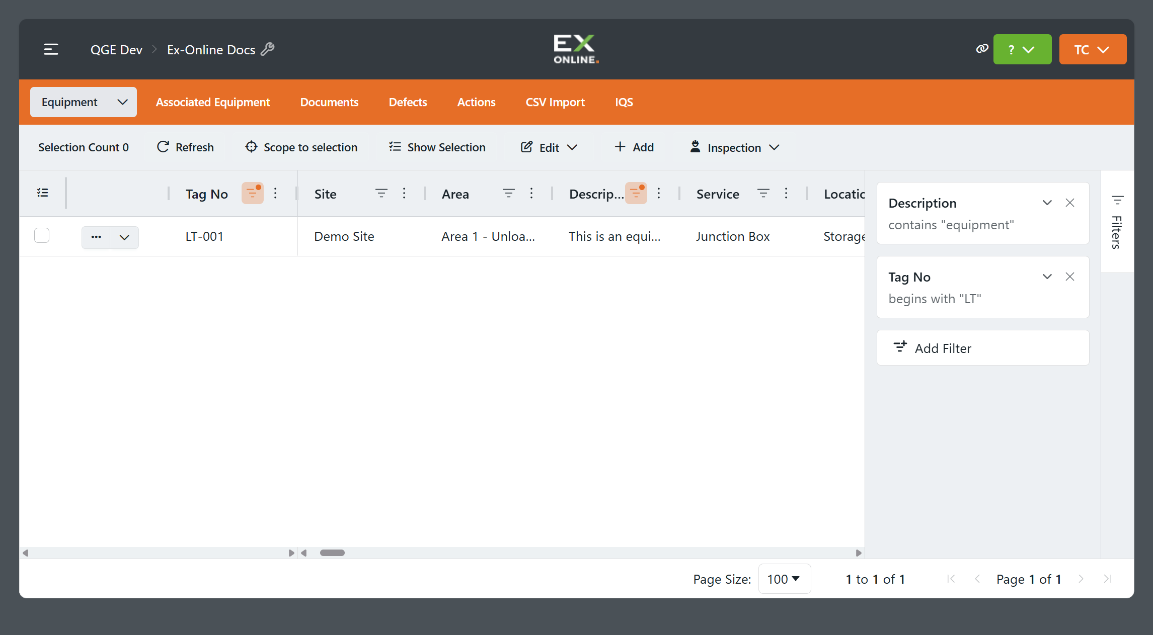
Task: Click the Site column filter icon
Action: (x=381, y=194)
